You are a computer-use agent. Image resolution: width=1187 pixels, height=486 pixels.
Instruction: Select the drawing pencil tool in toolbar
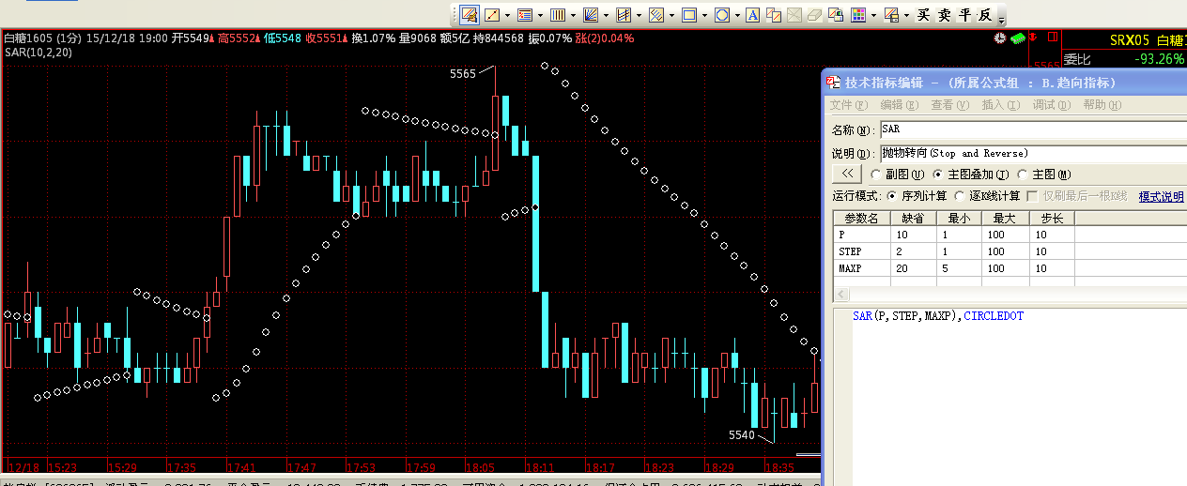pos(470,15)
